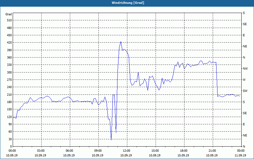
Task: Click the N compass label level with 0
Action: (x=244, y=147)
